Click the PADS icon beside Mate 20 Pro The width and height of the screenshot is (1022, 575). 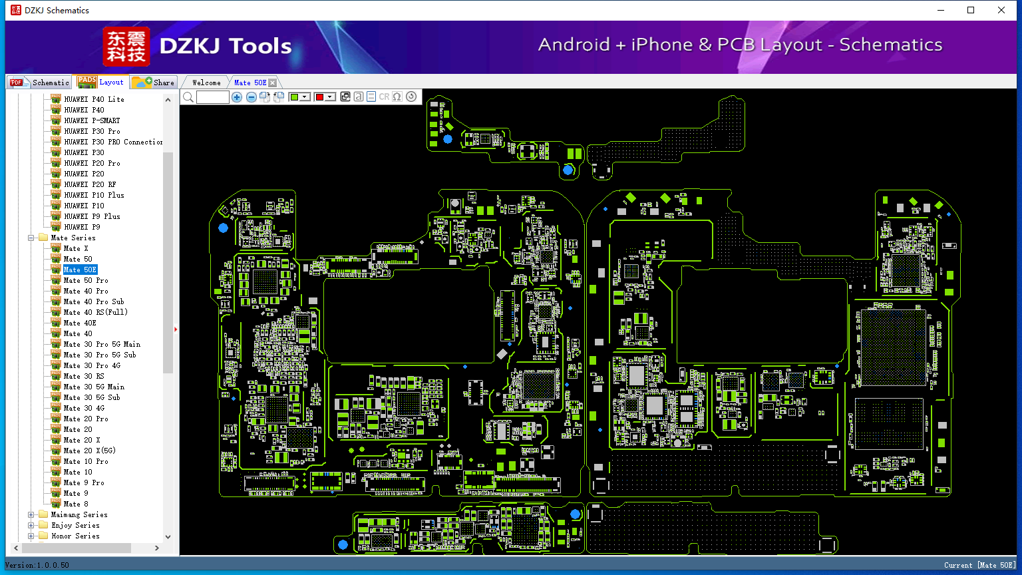click(x=56, y=419)
